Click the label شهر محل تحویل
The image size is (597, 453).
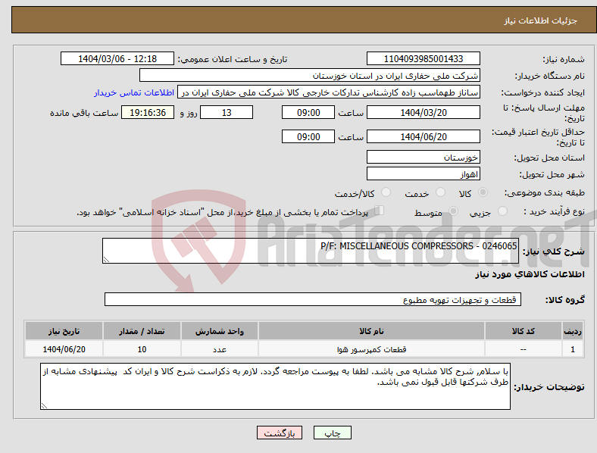pyautogui.click(x=552, y=174)
